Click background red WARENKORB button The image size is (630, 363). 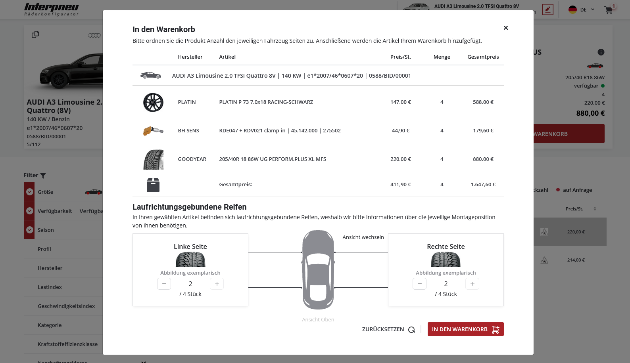click(569, 134)
